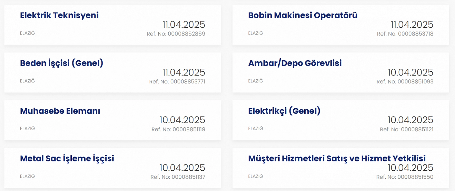
Task: Click reference number 00008853718
Action: click(405, 34)
